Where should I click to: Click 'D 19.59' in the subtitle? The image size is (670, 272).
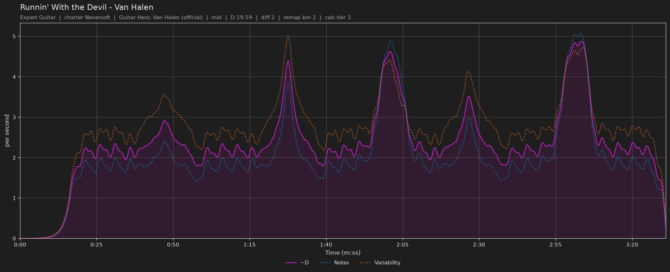(x=241, y=18)
